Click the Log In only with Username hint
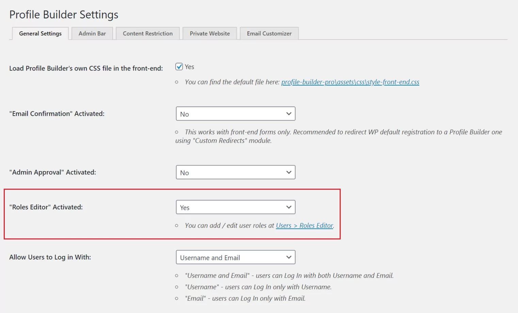 click(258, 287)
